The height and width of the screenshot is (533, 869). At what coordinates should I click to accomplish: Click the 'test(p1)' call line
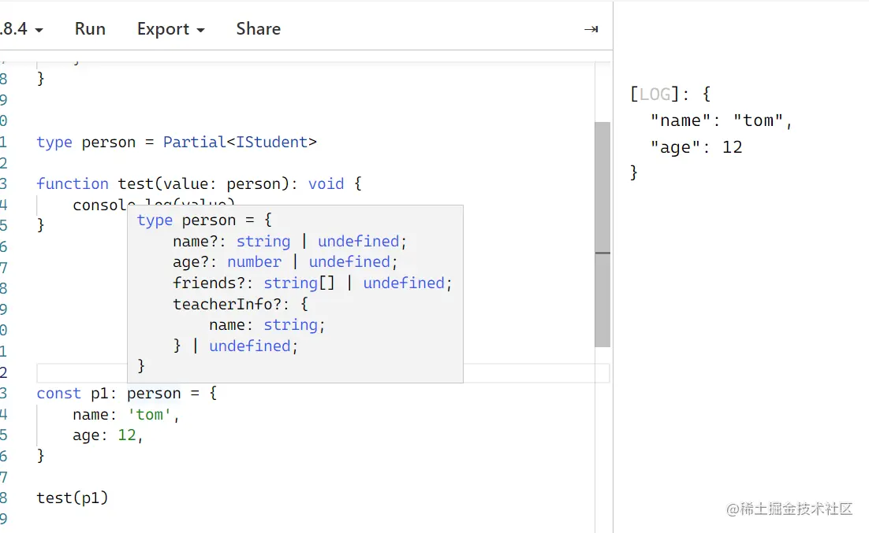[72, 498]
